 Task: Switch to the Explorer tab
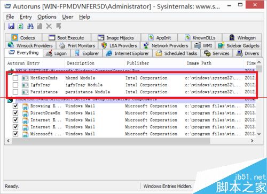coord(87,53)
